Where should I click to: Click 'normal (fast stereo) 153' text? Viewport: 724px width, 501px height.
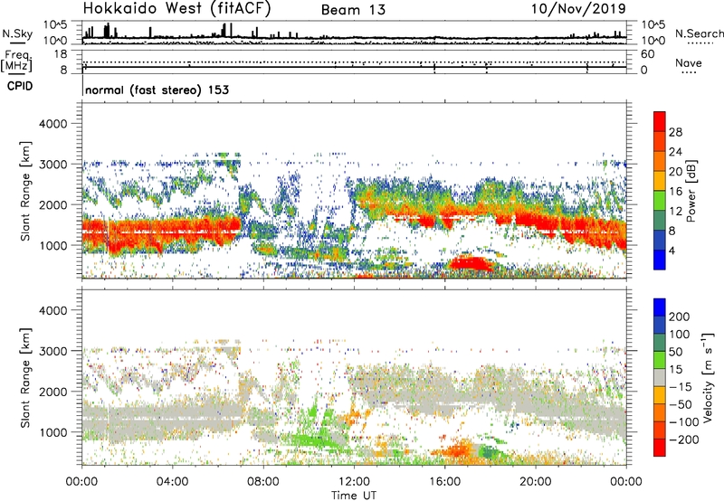click(x=157, y=90)
